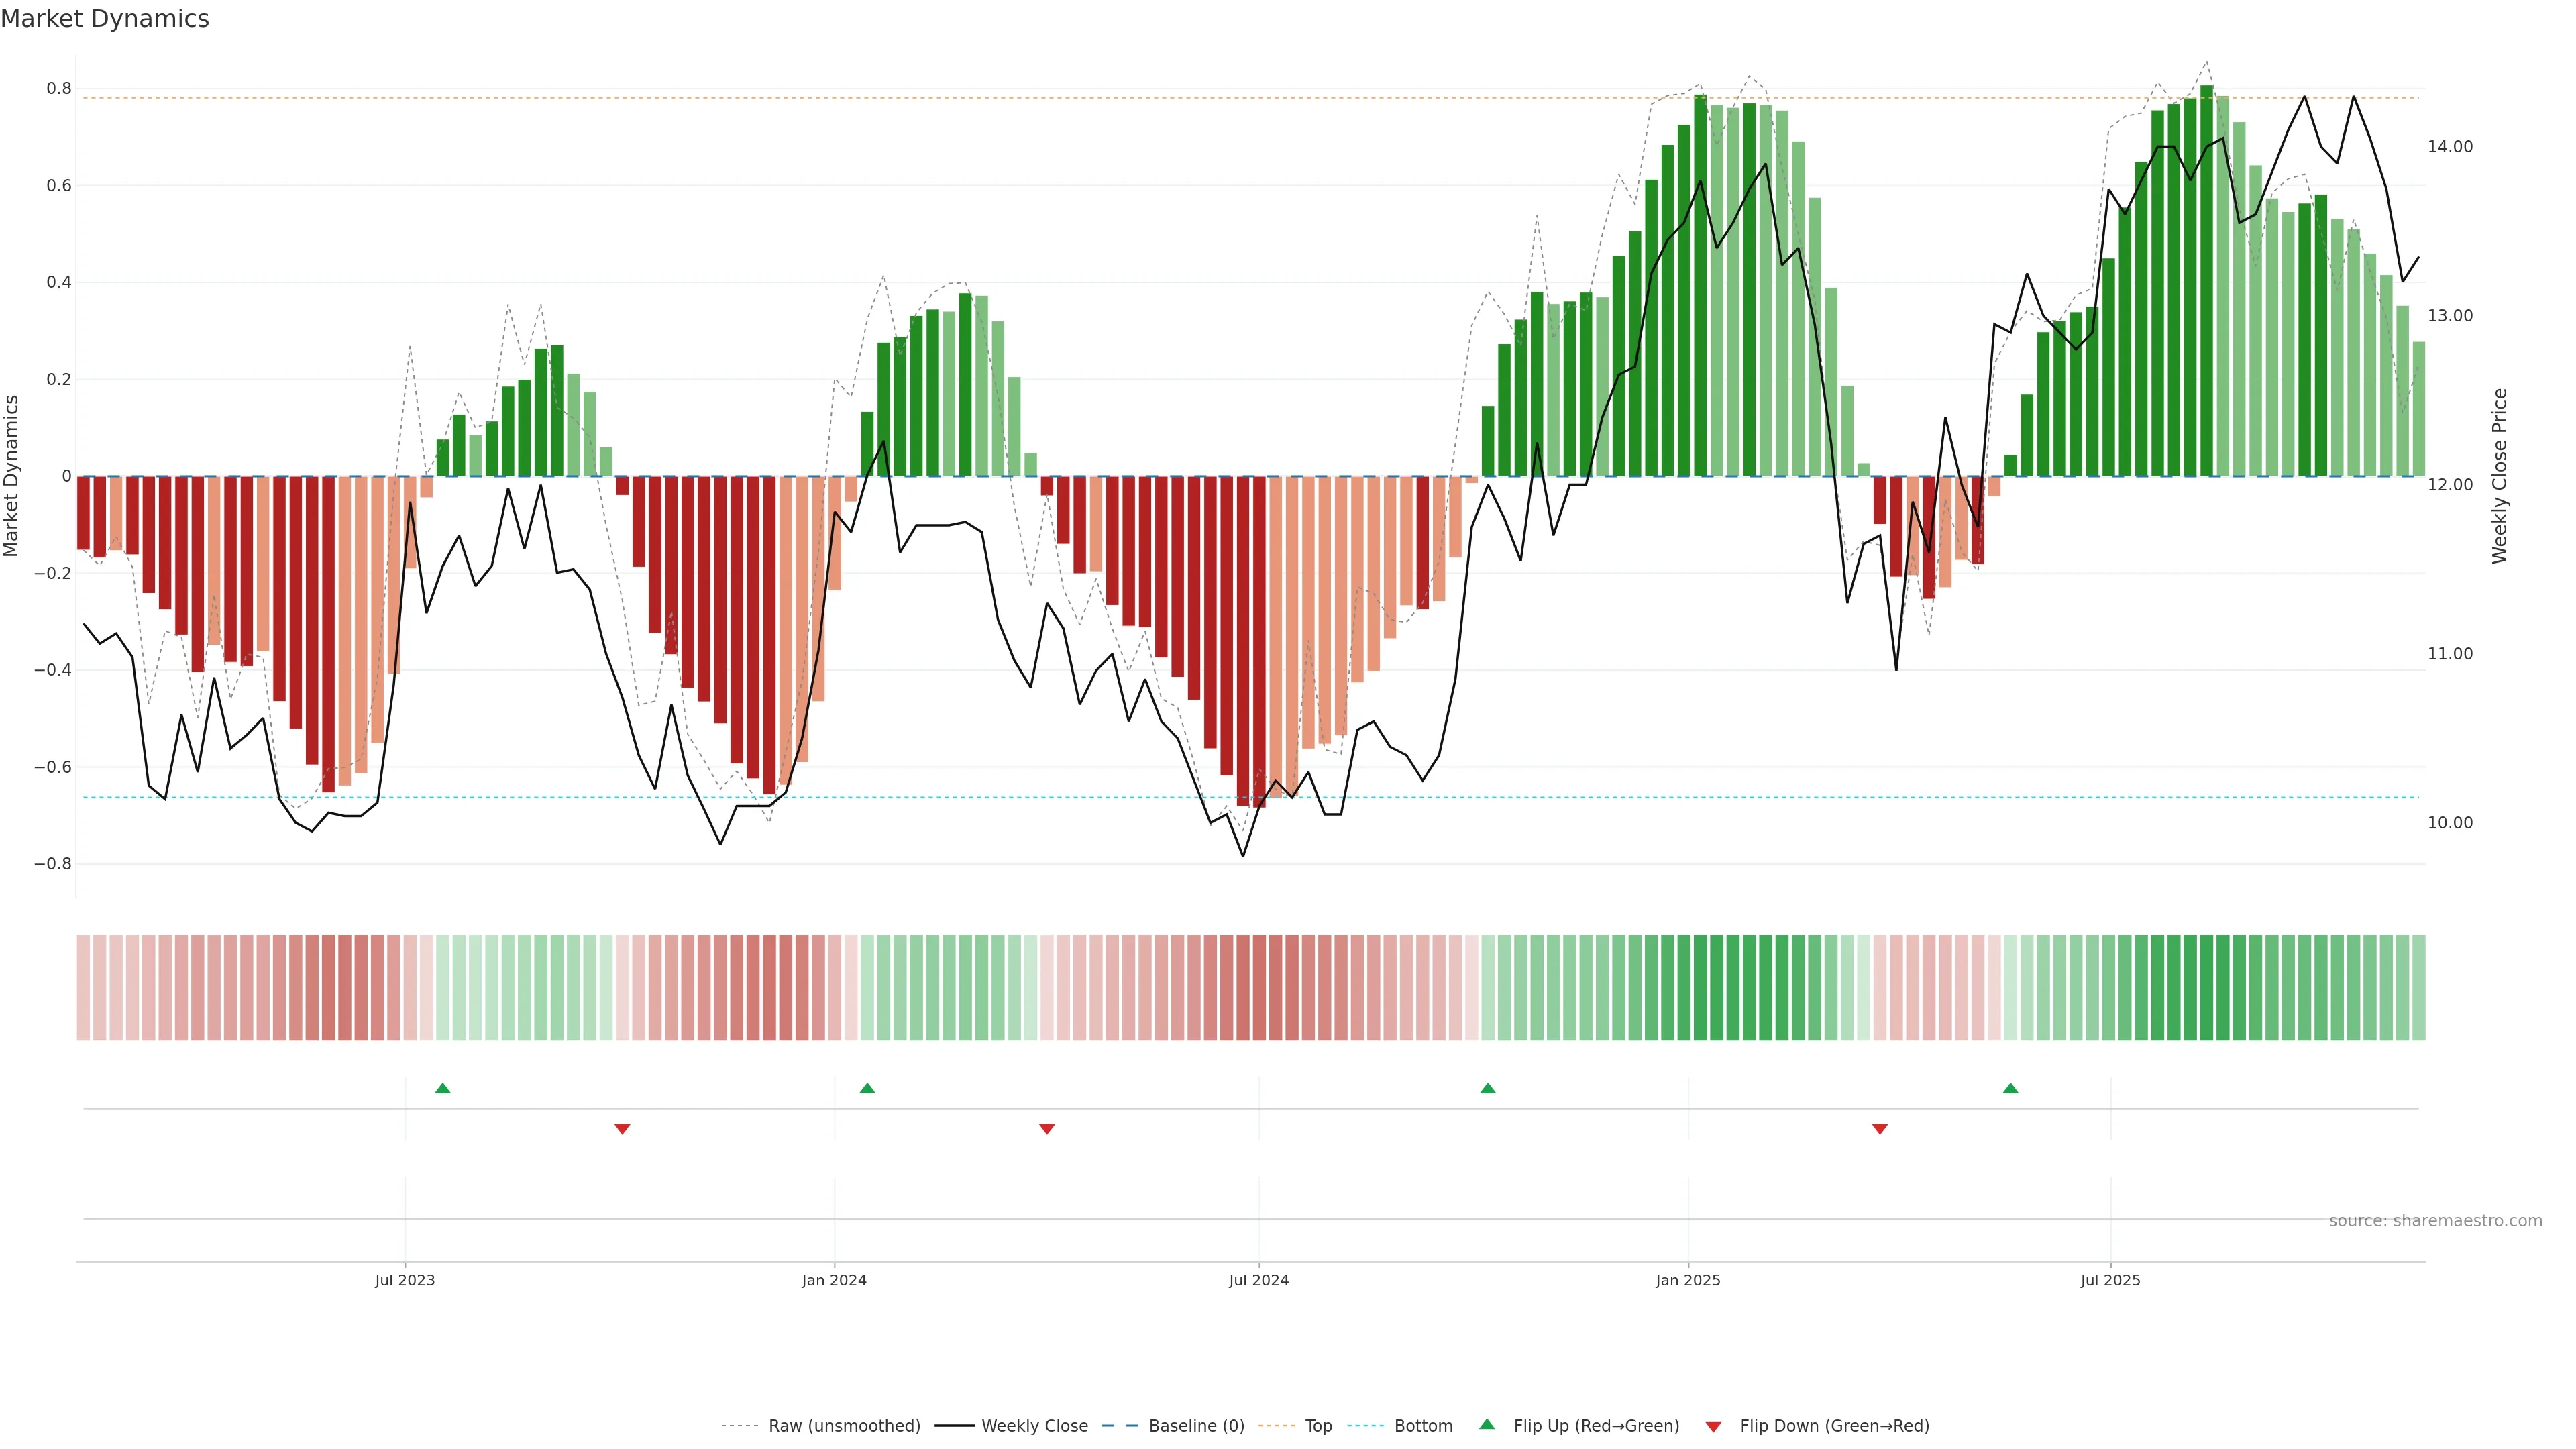This screenshot has height=1449, width=2576.
Task: Click the Market Dynamics chart title
Action: click(x=105, y=19)
